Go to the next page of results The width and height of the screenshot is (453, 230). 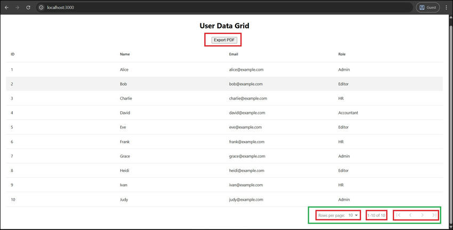[x=423, y=215]
